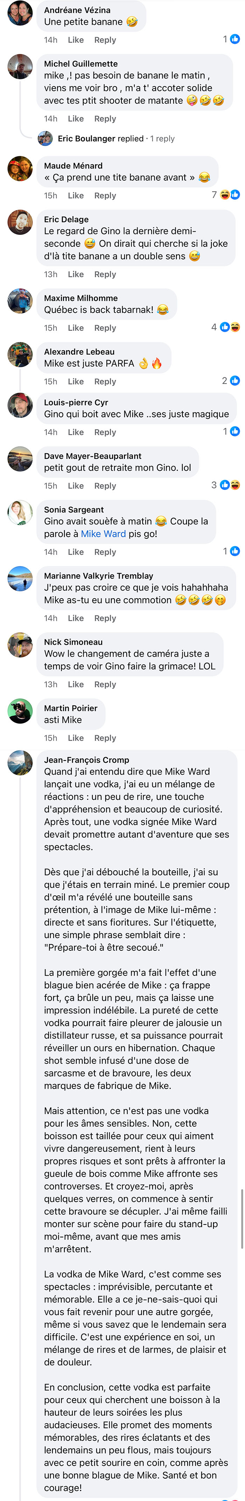Open Jean-François Cromp's profile name
The image size is (245, 1501).
(87, 760)
